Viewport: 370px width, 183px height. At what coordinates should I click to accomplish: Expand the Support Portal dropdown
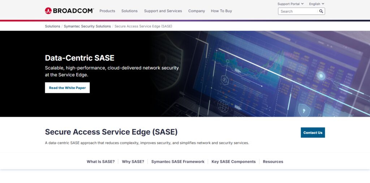[x=291, y=4]
